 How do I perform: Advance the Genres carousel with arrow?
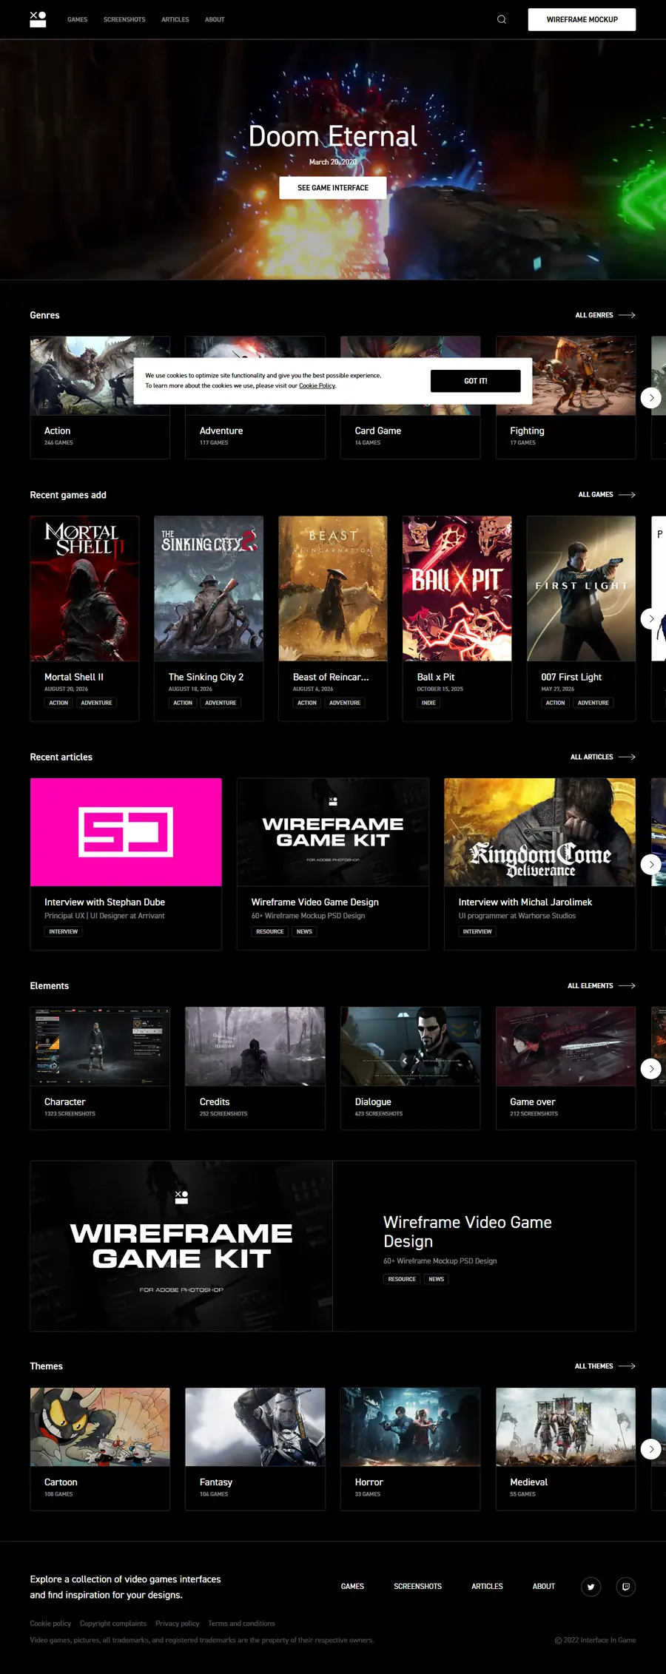pos(650,398)
